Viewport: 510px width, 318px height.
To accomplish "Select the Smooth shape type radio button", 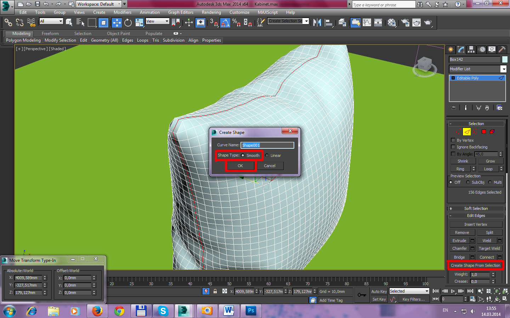I will pyautogui.click(x=243, y=155).
